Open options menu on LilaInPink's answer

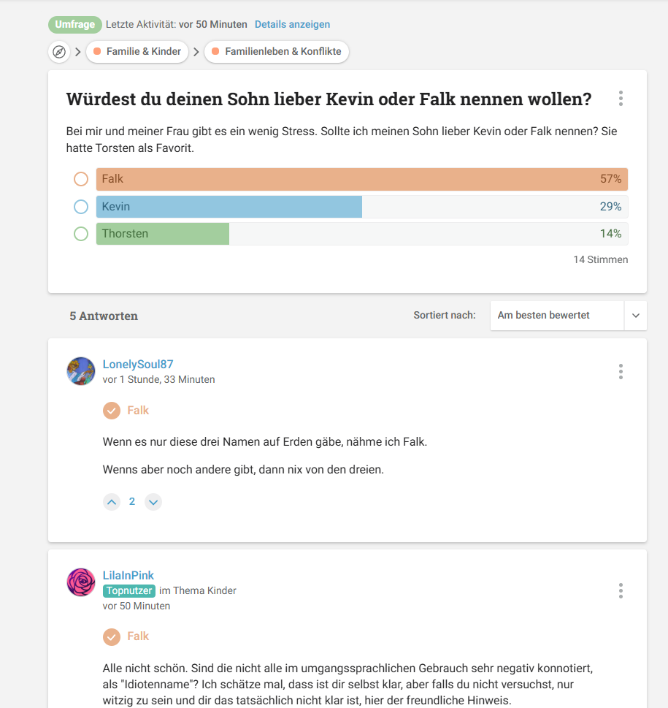click(x=621, y=590)
